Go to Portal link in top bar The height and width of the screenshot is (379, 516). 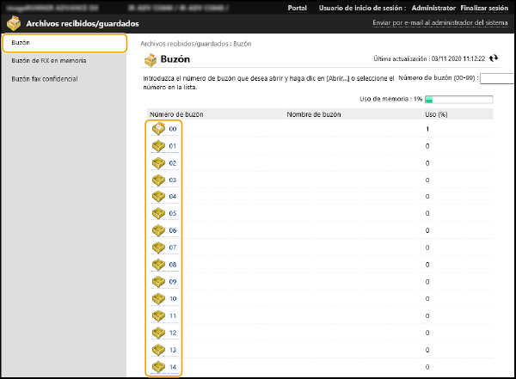297,7
